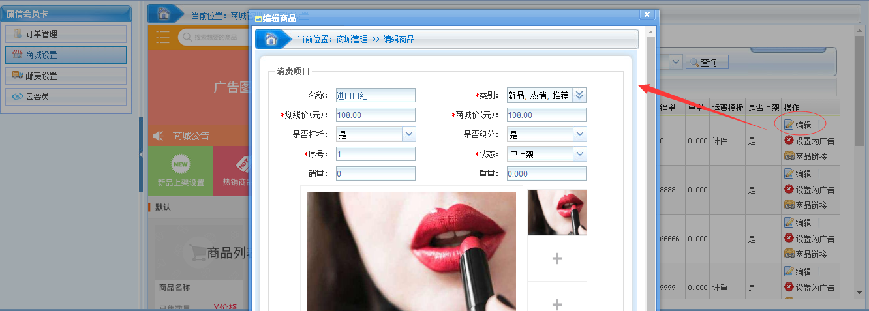Click the search field 搜索想要的商品
The width and height of the screenshot is (869, 311).
coord(215,37)
